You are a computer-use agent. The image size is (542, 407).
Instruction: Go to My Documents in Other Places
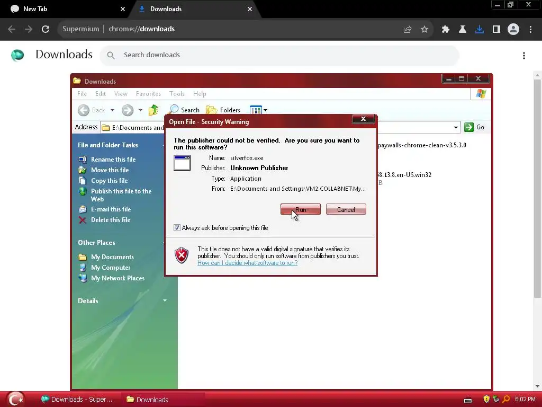(112, 257)
